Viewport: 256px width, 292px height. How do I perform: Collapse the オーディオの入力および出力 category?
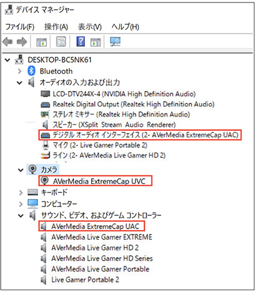click(19, 83)
